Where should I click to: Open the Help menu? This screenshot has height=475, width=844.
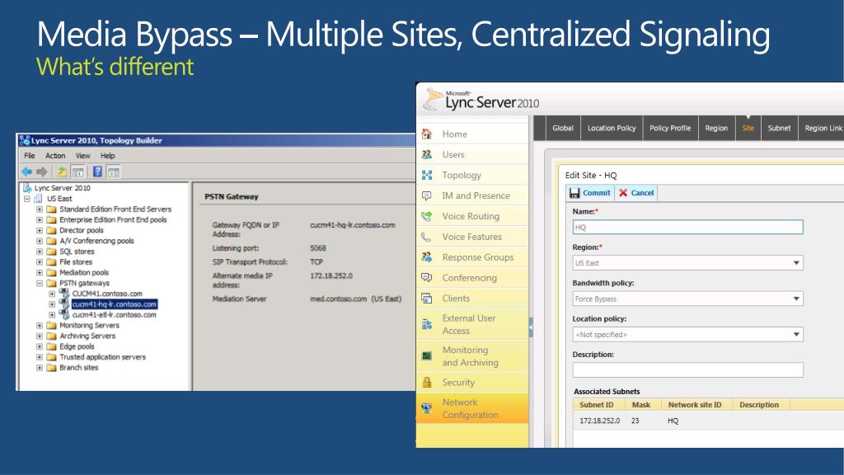pos(108,156)
